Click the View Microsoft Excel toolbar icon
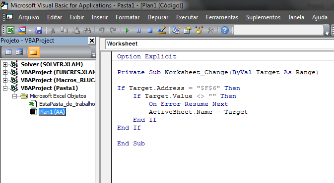The image size is (334, 183). (x=10, y=30)
